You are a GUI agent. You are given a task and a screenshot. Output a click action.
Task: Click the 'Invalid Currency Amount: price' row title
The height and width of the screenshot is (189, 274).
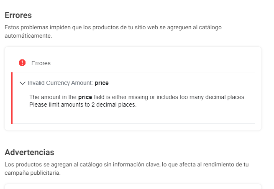[x=68, y=83]
